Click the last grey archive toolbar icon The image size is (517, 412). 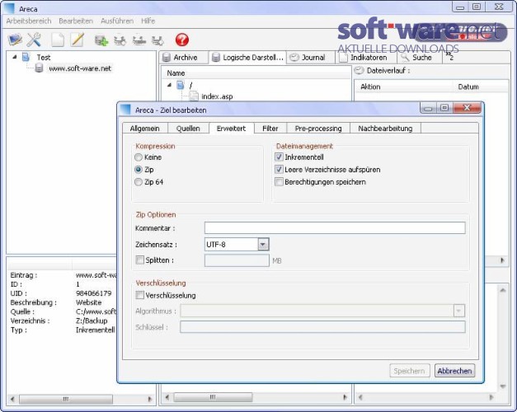[157, 40]
